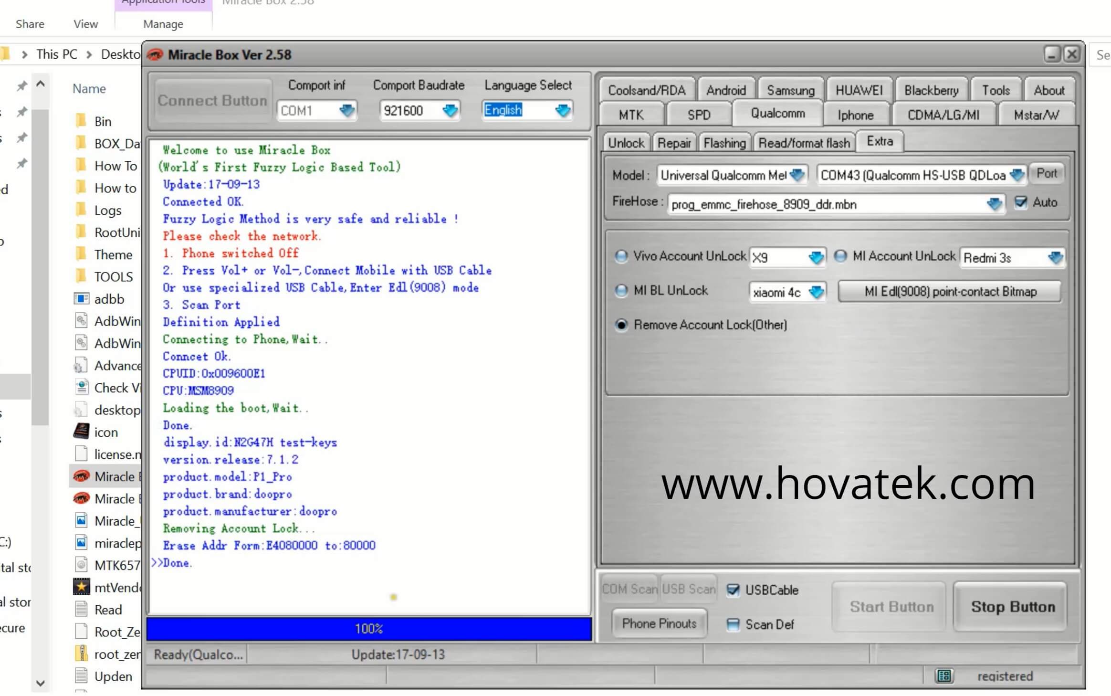Toggle the FireHose Auto checkbox
This screenshot has width=1111, height=696.
coord(1020,202)
